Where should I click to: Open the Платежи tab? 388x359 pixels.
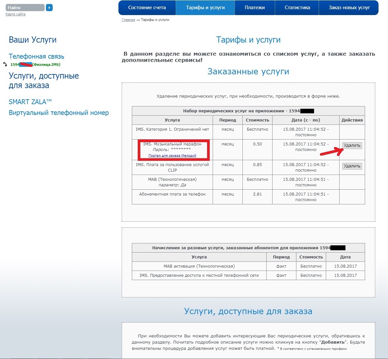click(255, 8)
